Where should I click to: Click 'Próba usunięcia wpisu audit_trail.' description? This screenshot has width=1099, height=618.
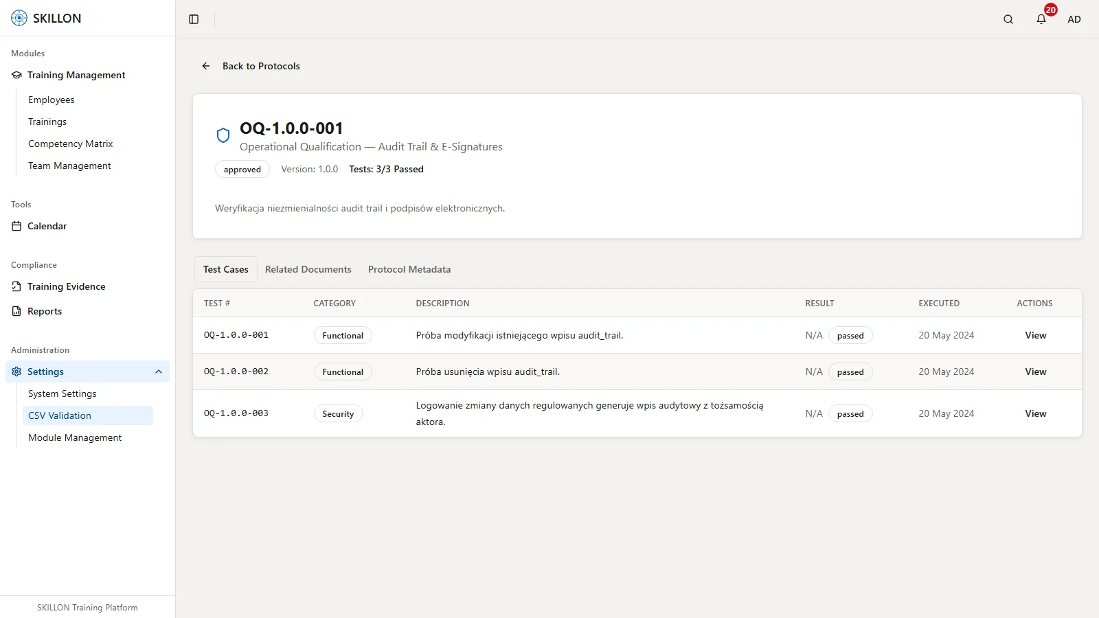[x=488, y=371]
